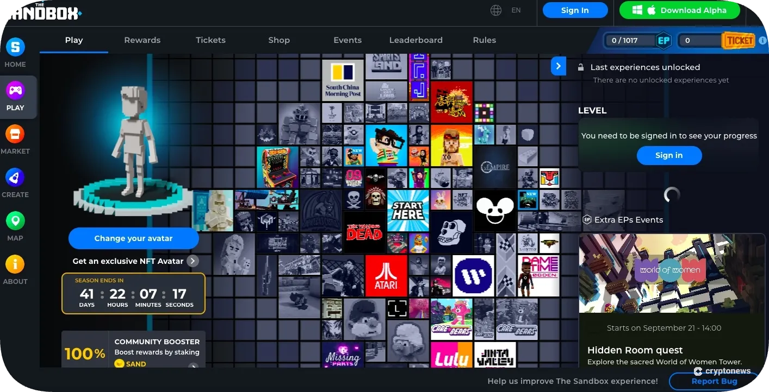Click the Market shop icon in sidebar
Viewport: 769px width, 392px height.
click(x=15, y=134)
